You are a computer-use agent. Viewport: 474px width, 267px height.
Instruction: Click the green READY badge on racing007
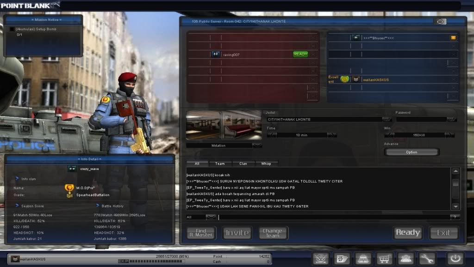tap(300, 54)
